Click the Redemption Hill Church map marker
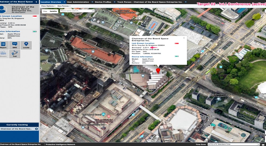This screenshot has width=266, height=146. (143, 76)
